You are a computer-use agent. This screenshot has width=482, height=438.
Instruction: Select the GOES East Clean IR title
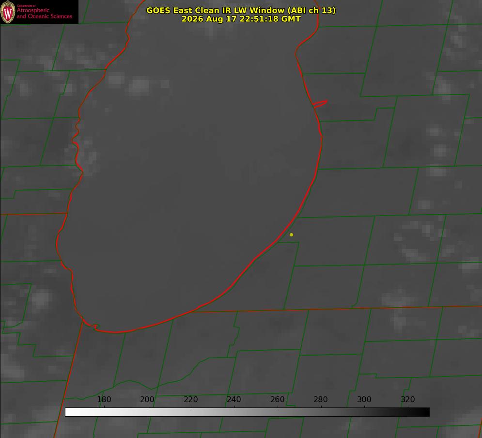pyautogui.click(x=241, y=10)
